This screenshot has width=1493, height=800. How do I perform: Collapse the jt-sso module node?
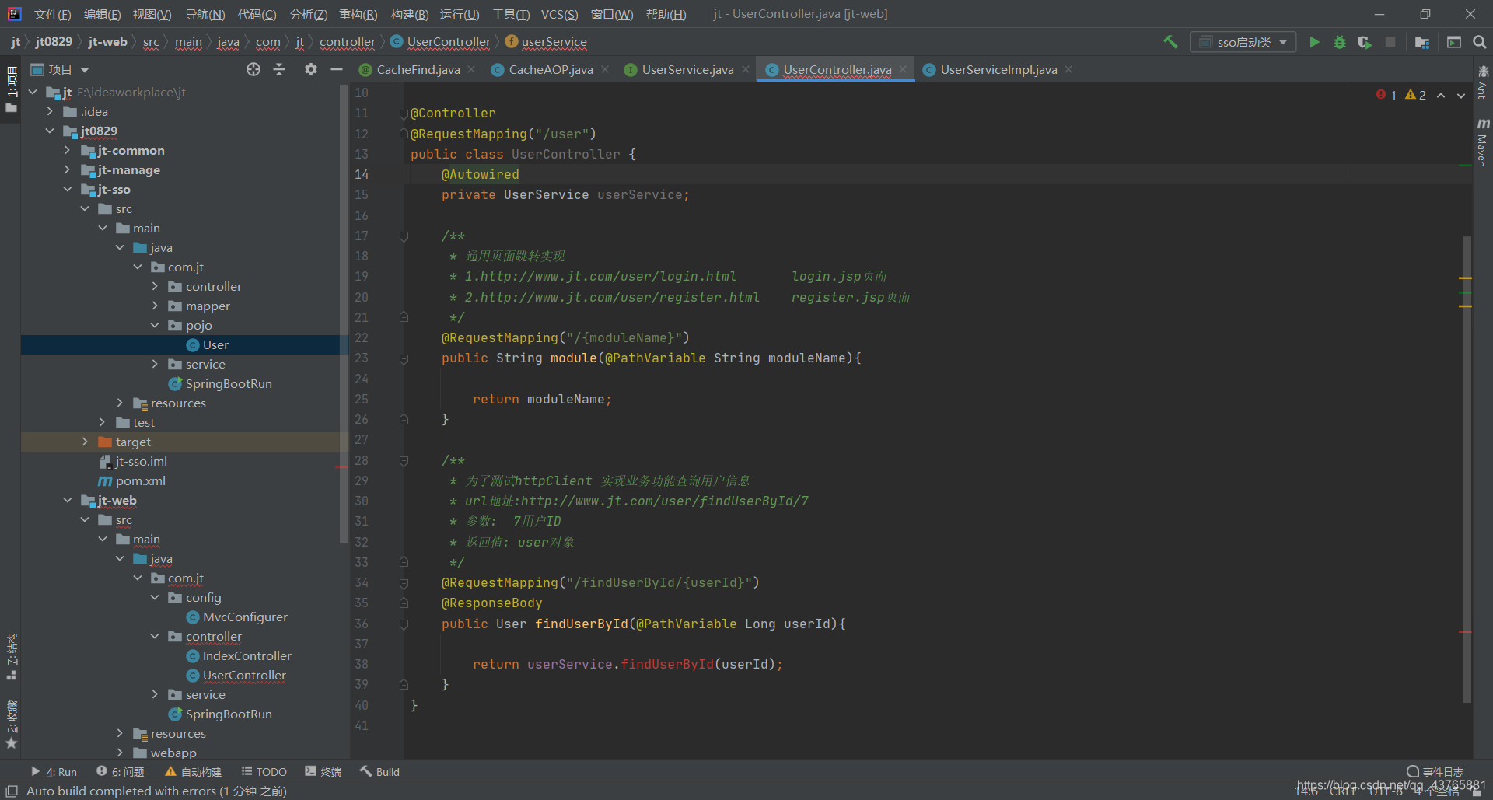pos(67,189)
